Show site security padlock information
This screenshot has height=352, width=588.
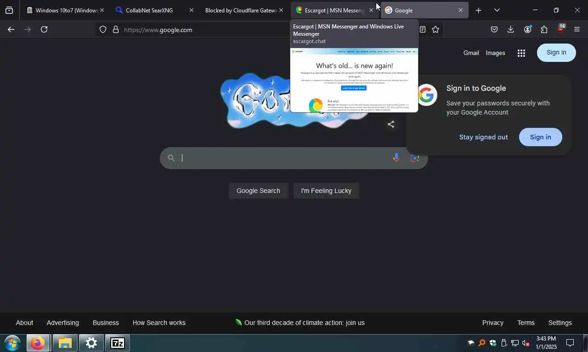[x=116, y=29]
